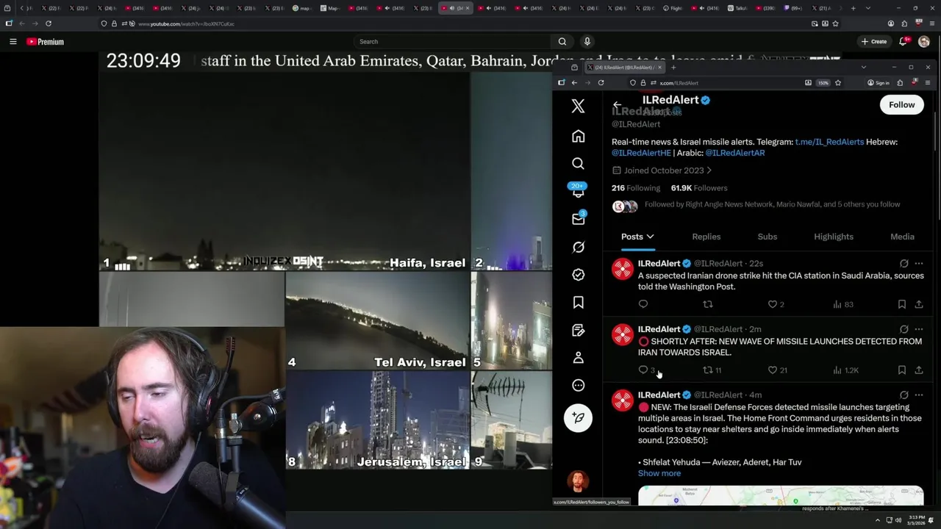This screenshot has height=529, width=941.
Task: Open X notifications bell showing 20+
Action: (x=579, y=190)
